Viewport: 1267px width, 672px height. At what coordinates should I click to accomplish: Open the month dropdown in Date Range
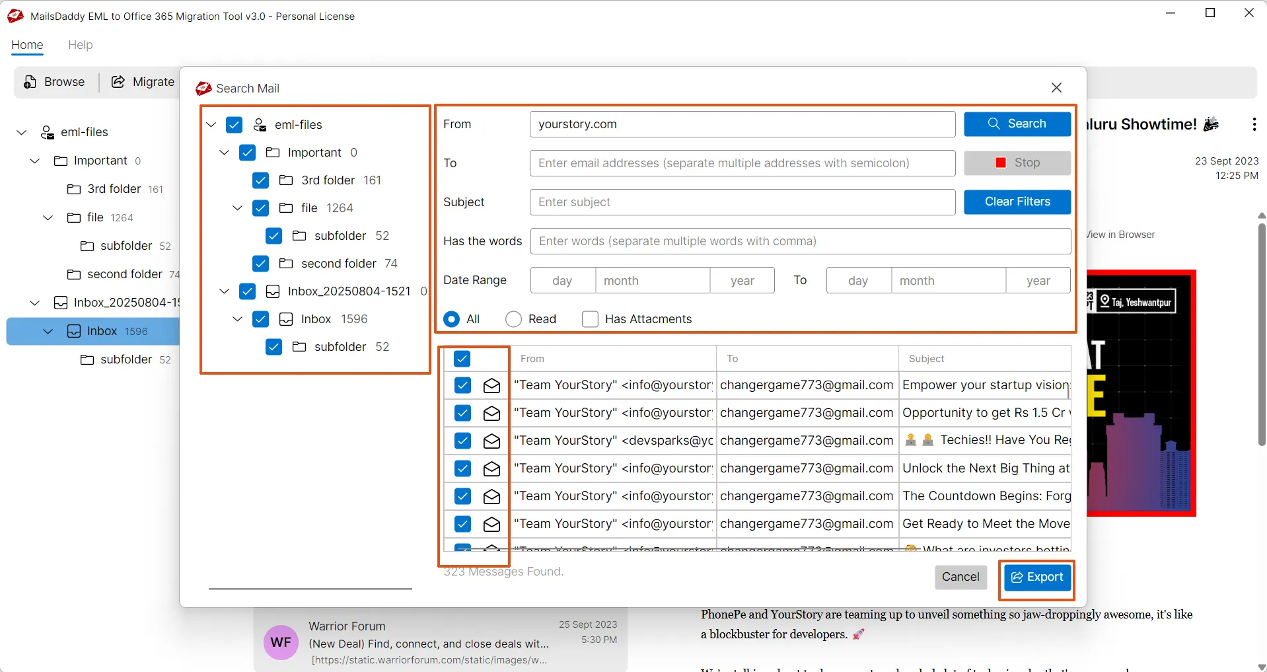(x=652, y=280)
